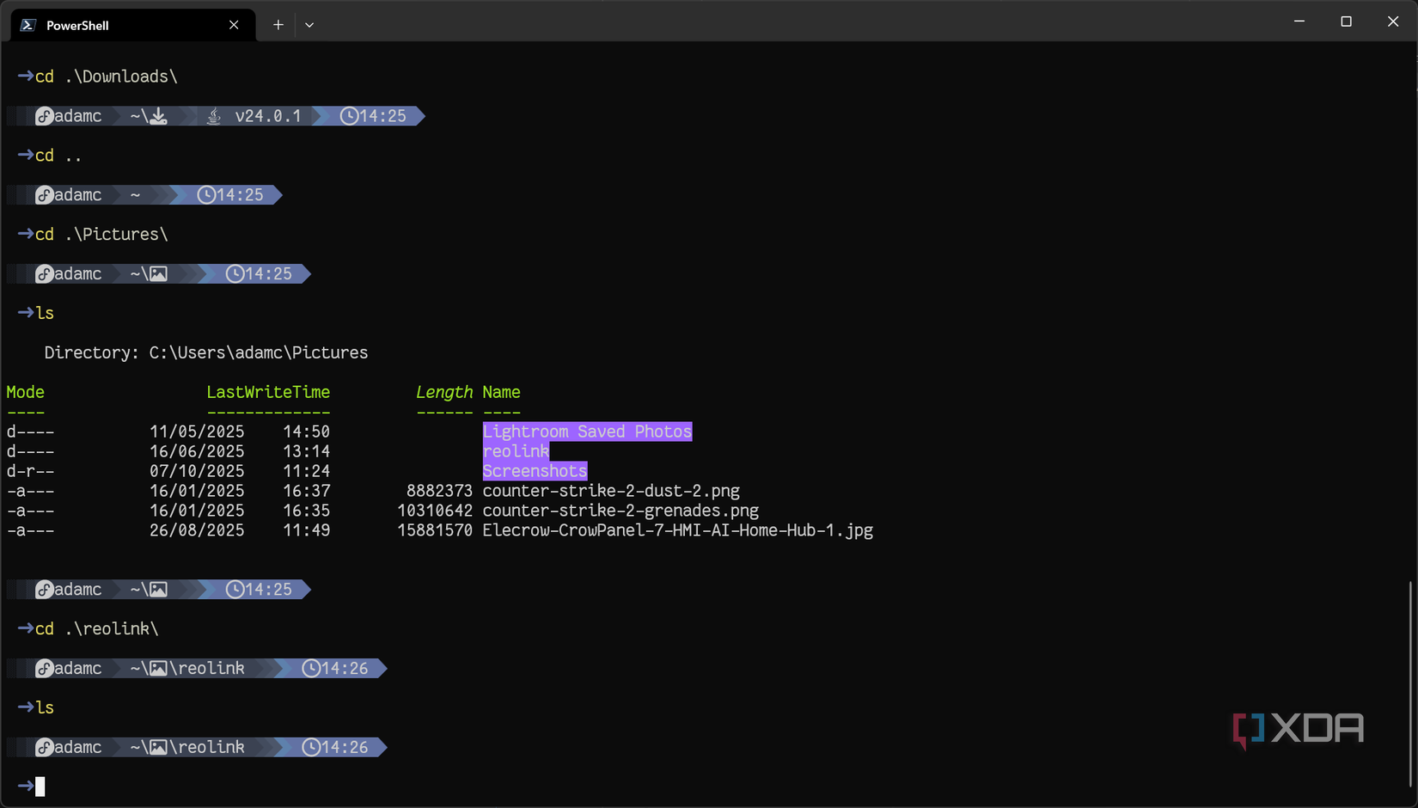
Task: Click the 'cd .\reolink\' command
Action: click(x=97, y=629)
